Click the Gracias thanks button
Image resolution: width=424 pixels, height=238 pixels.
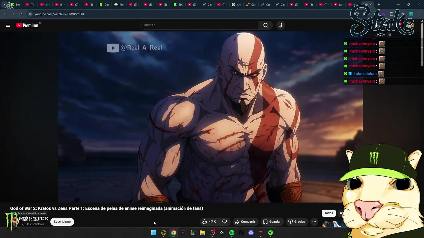[x=296, y=222]
